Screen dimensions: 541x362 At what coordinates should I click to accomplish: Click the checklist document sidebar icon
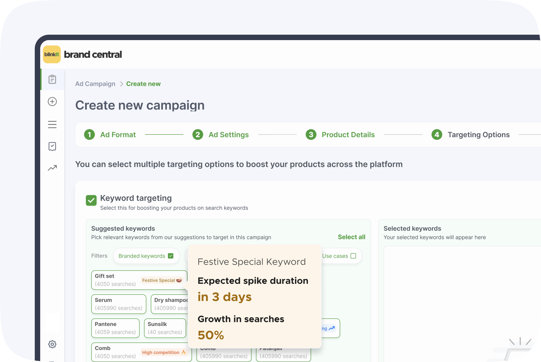[x=52, y=146]
